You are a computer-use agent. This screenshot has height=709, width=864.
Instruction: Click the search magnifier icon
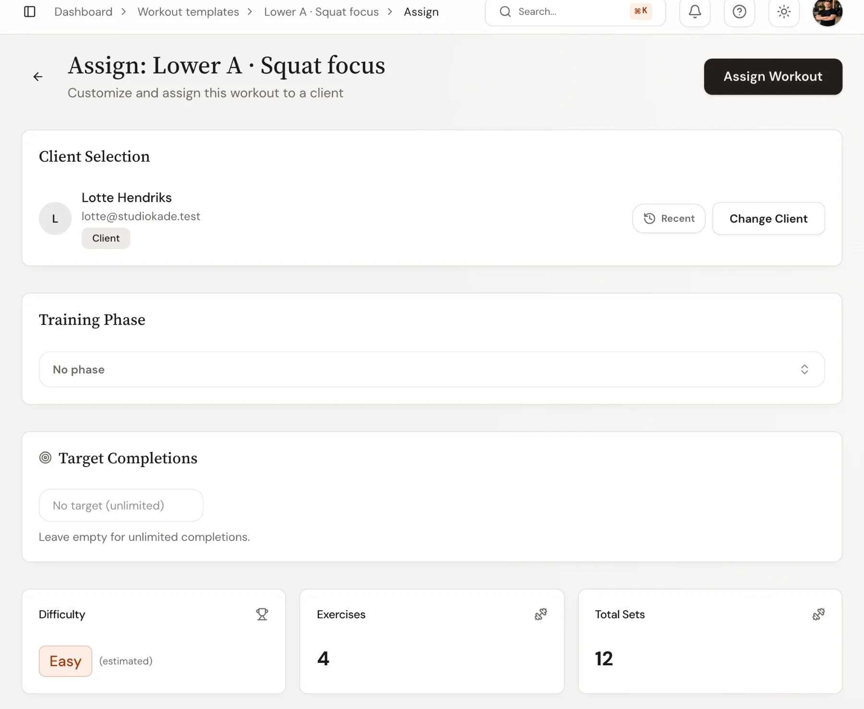(x=505, y=12)
